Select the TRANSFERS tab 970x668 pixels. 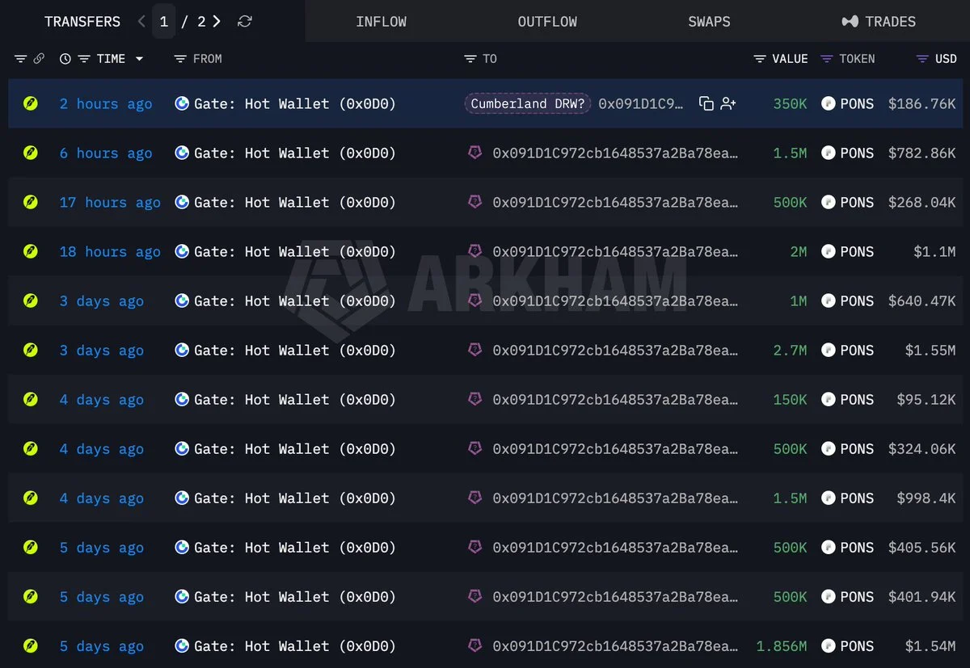[82, 22]
